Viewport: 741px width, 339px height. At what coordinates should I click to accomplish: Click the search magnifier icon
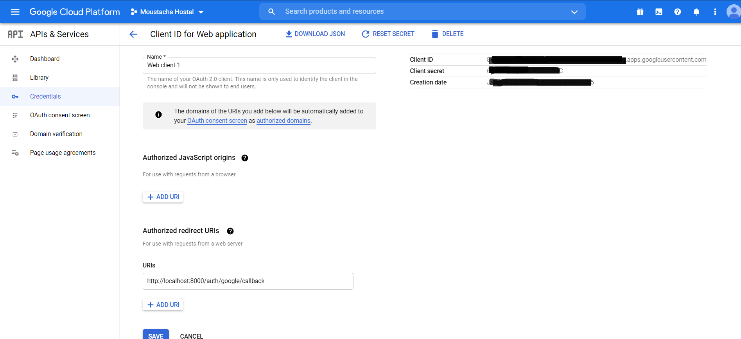pos(272,12)
